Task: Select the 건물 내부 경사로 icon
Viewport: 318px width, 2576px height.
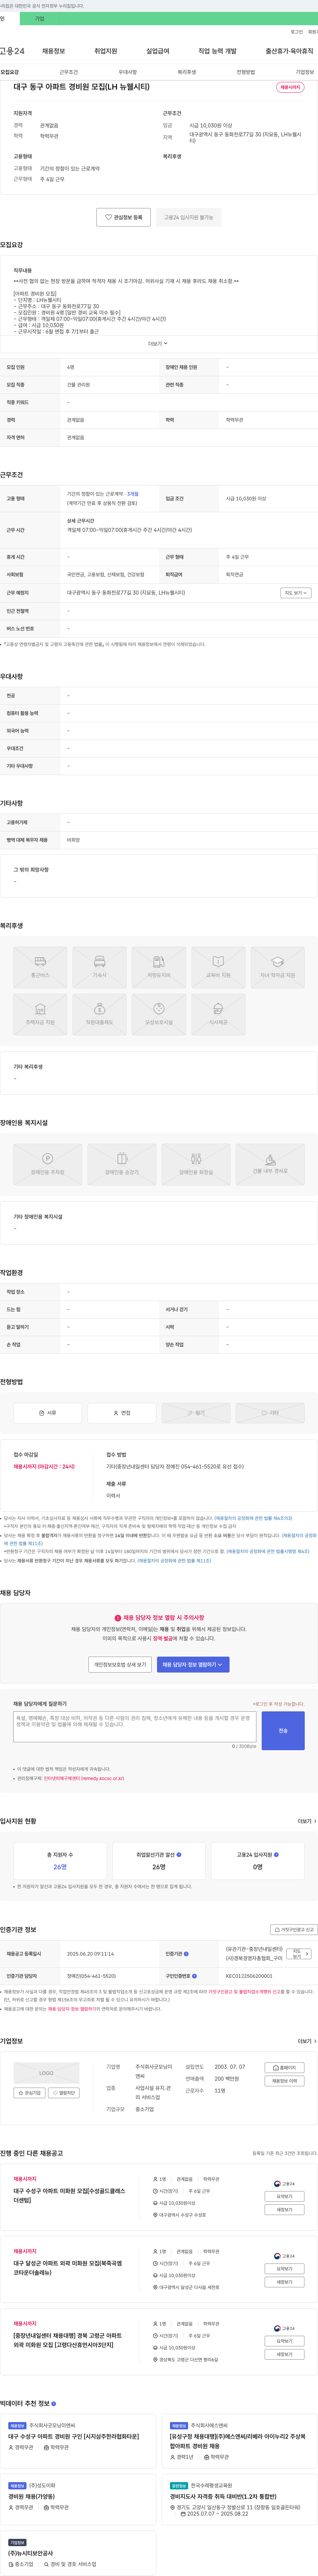Action: point(270,1165)
